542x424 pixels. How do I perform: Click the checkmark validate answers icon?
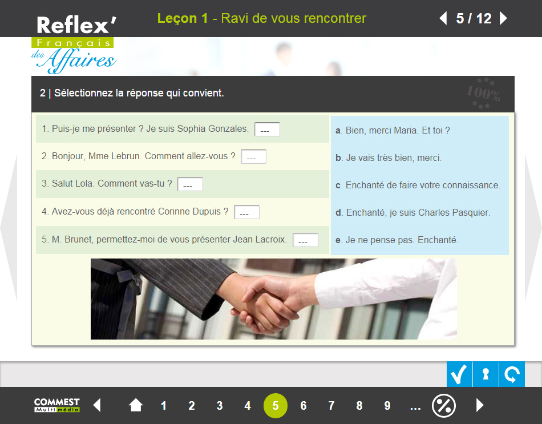coord(459,374)
